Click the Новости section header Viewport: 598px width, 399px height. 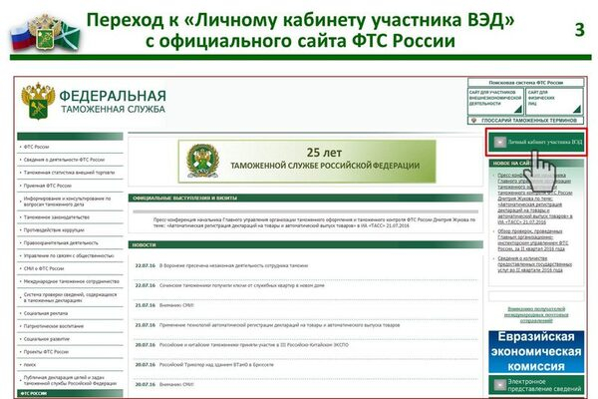(x=306, y=244)
